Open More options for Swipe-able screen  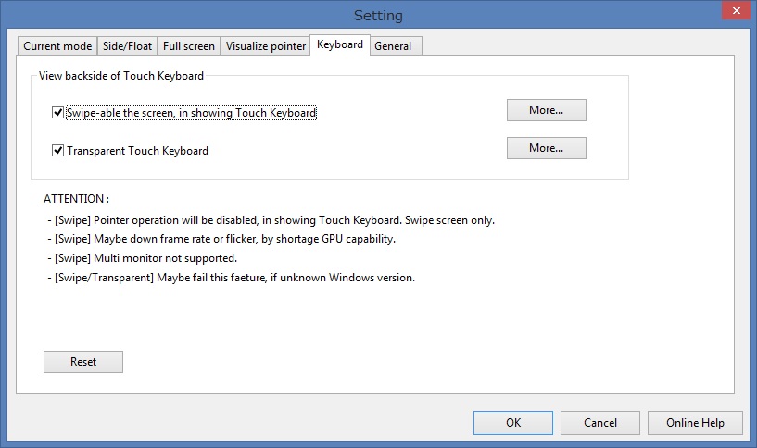point(546,110)
